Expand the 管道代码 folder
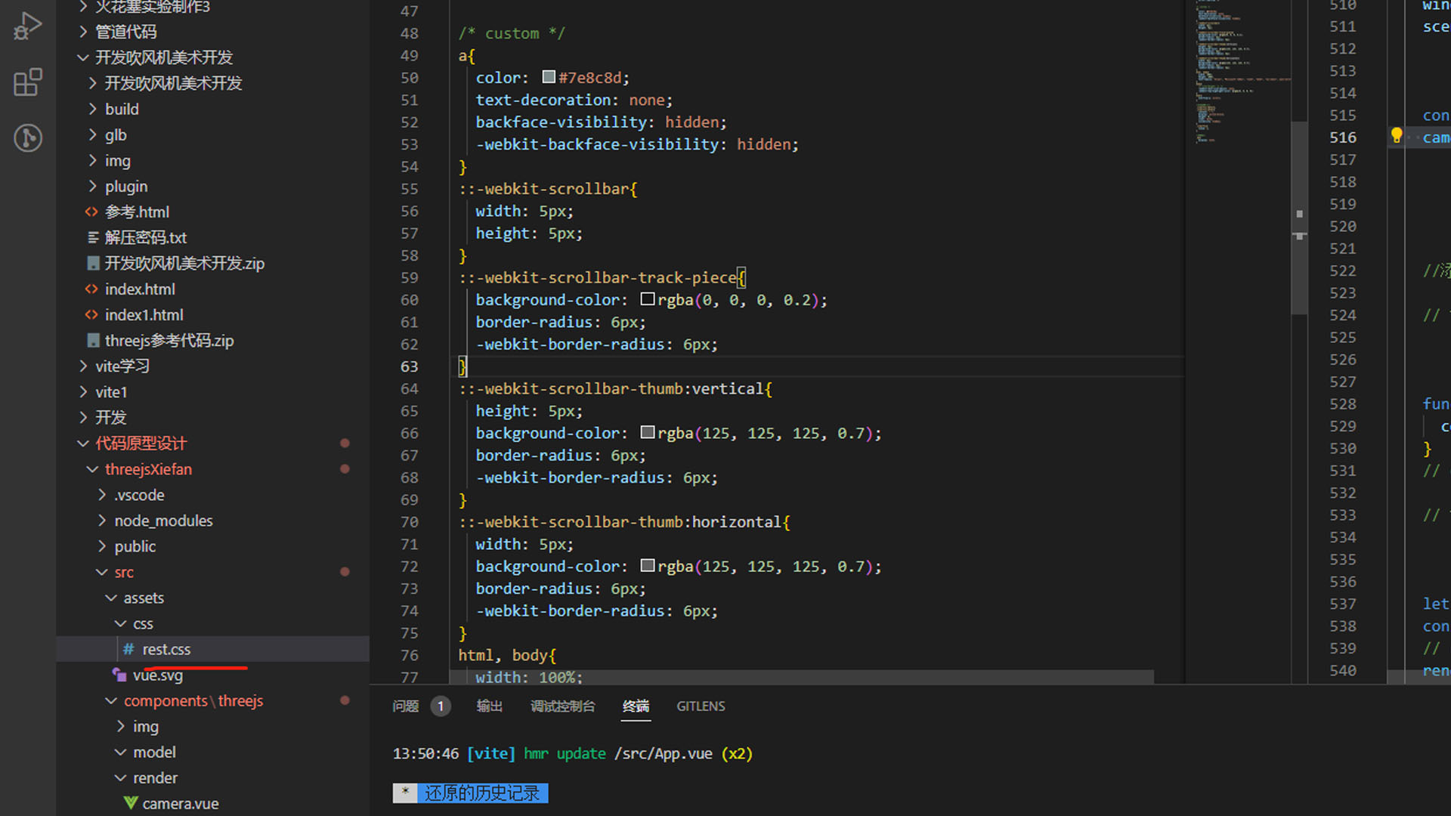Screen dimensions: 1451x816 coord(83,32)
